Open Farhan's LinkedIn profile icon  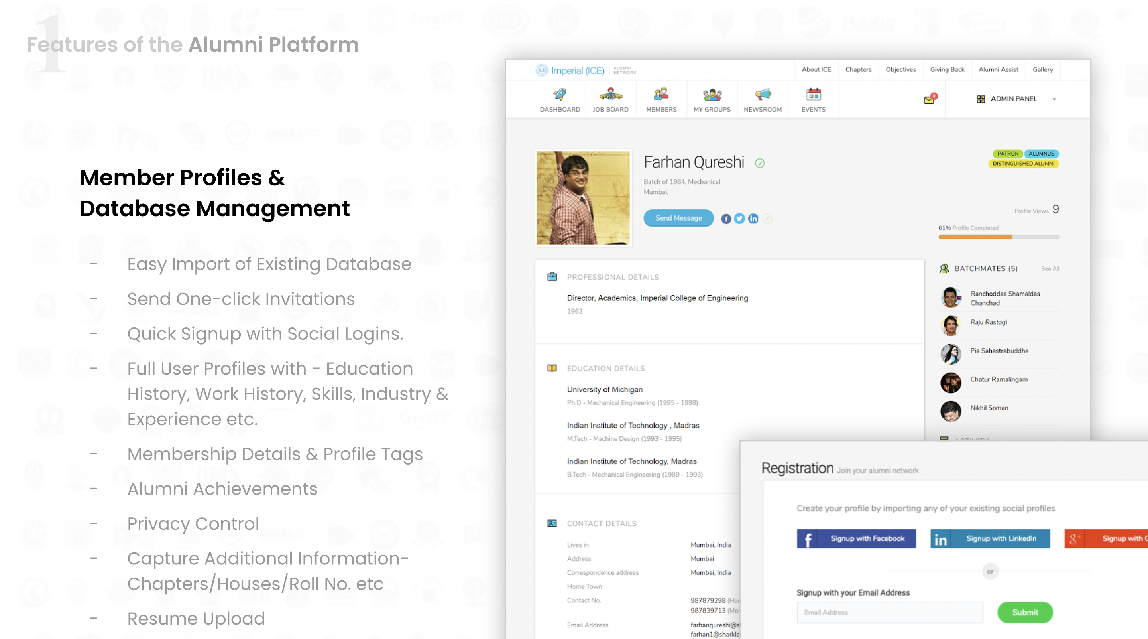click(753, 219)
